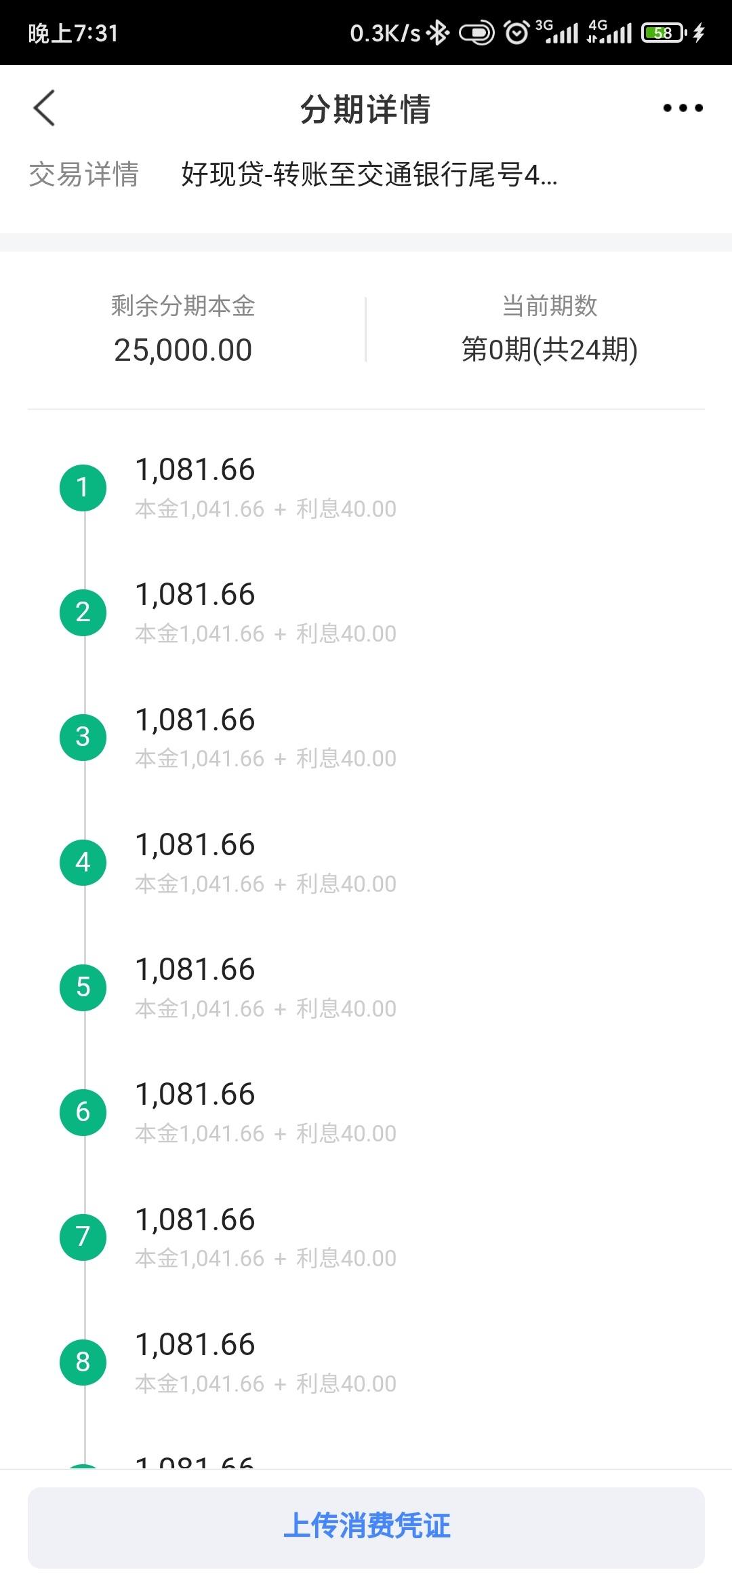Tap the alarm clock status icon
Viewport: 732px width, 1587px height.
516,33
